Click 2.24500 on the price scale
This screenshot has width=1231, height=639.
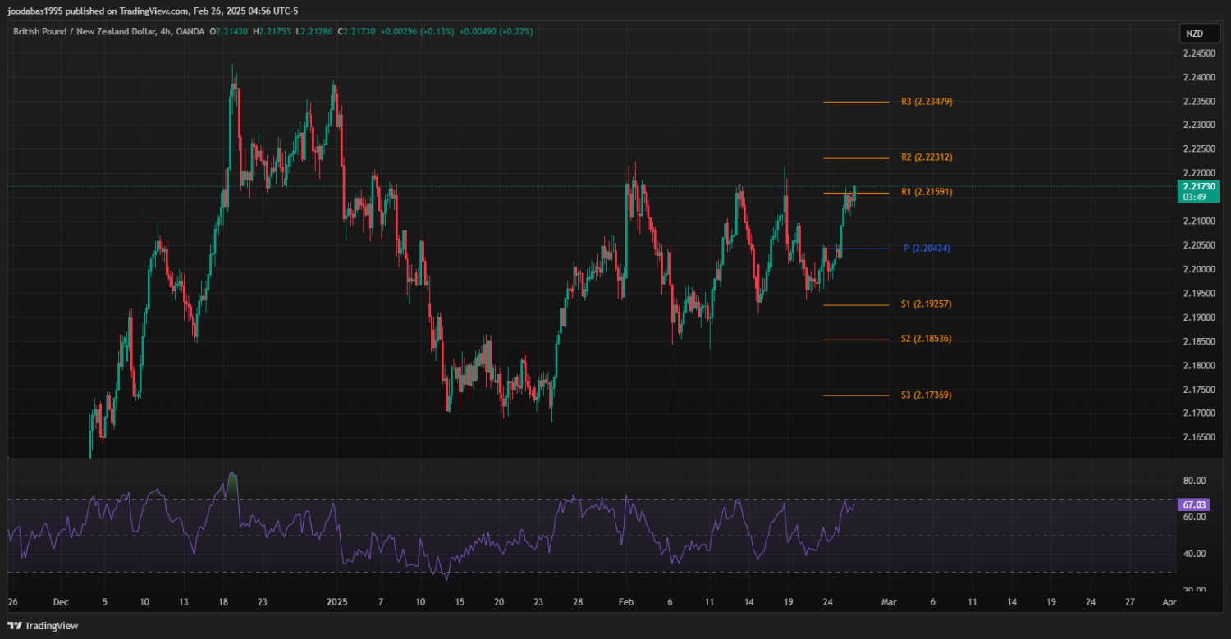click(1199, 54)
